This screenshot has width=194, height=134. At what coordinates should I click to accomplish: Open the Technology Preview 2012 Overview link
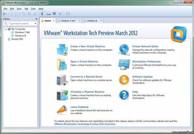pos(85,124)
